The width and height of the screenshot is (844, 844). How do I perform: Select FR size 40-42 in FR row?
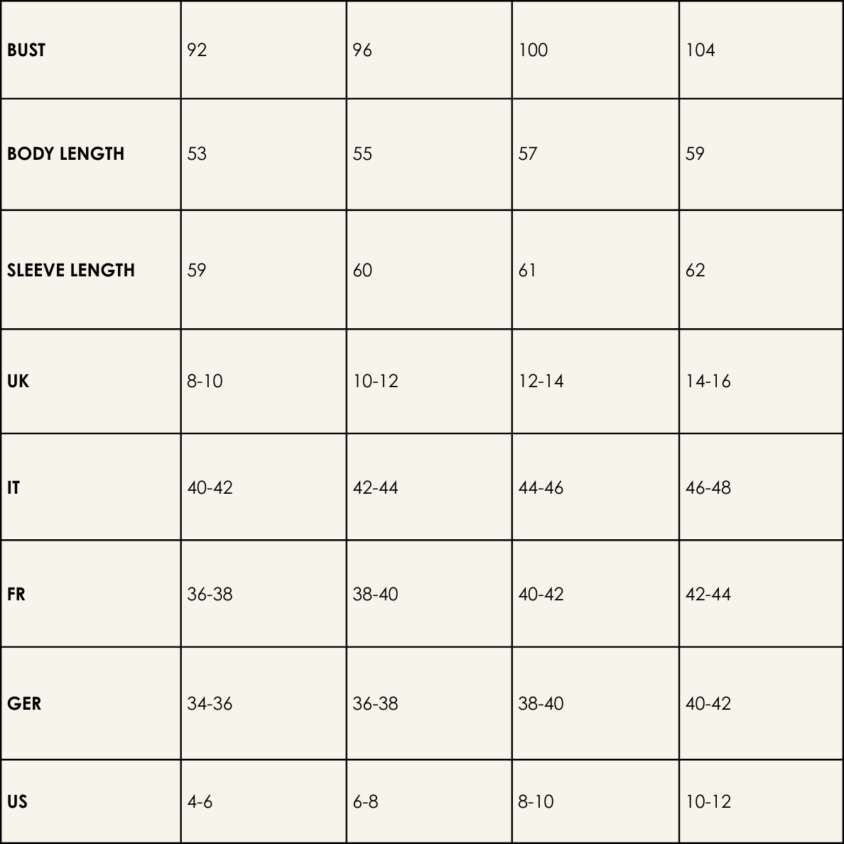pos(541,595)
